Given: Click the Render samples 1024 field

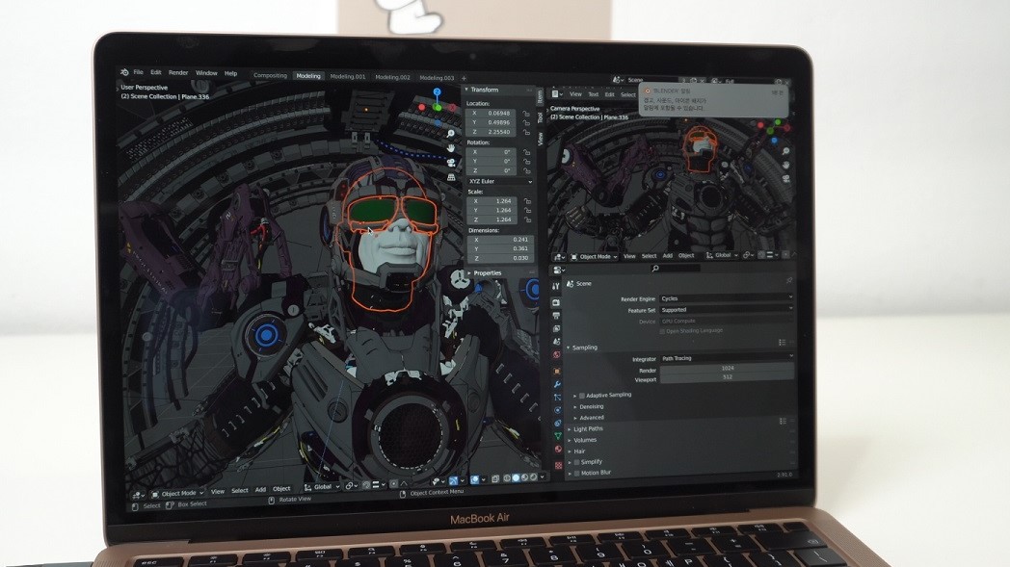Looking at the screenshot, I should 728,368.
